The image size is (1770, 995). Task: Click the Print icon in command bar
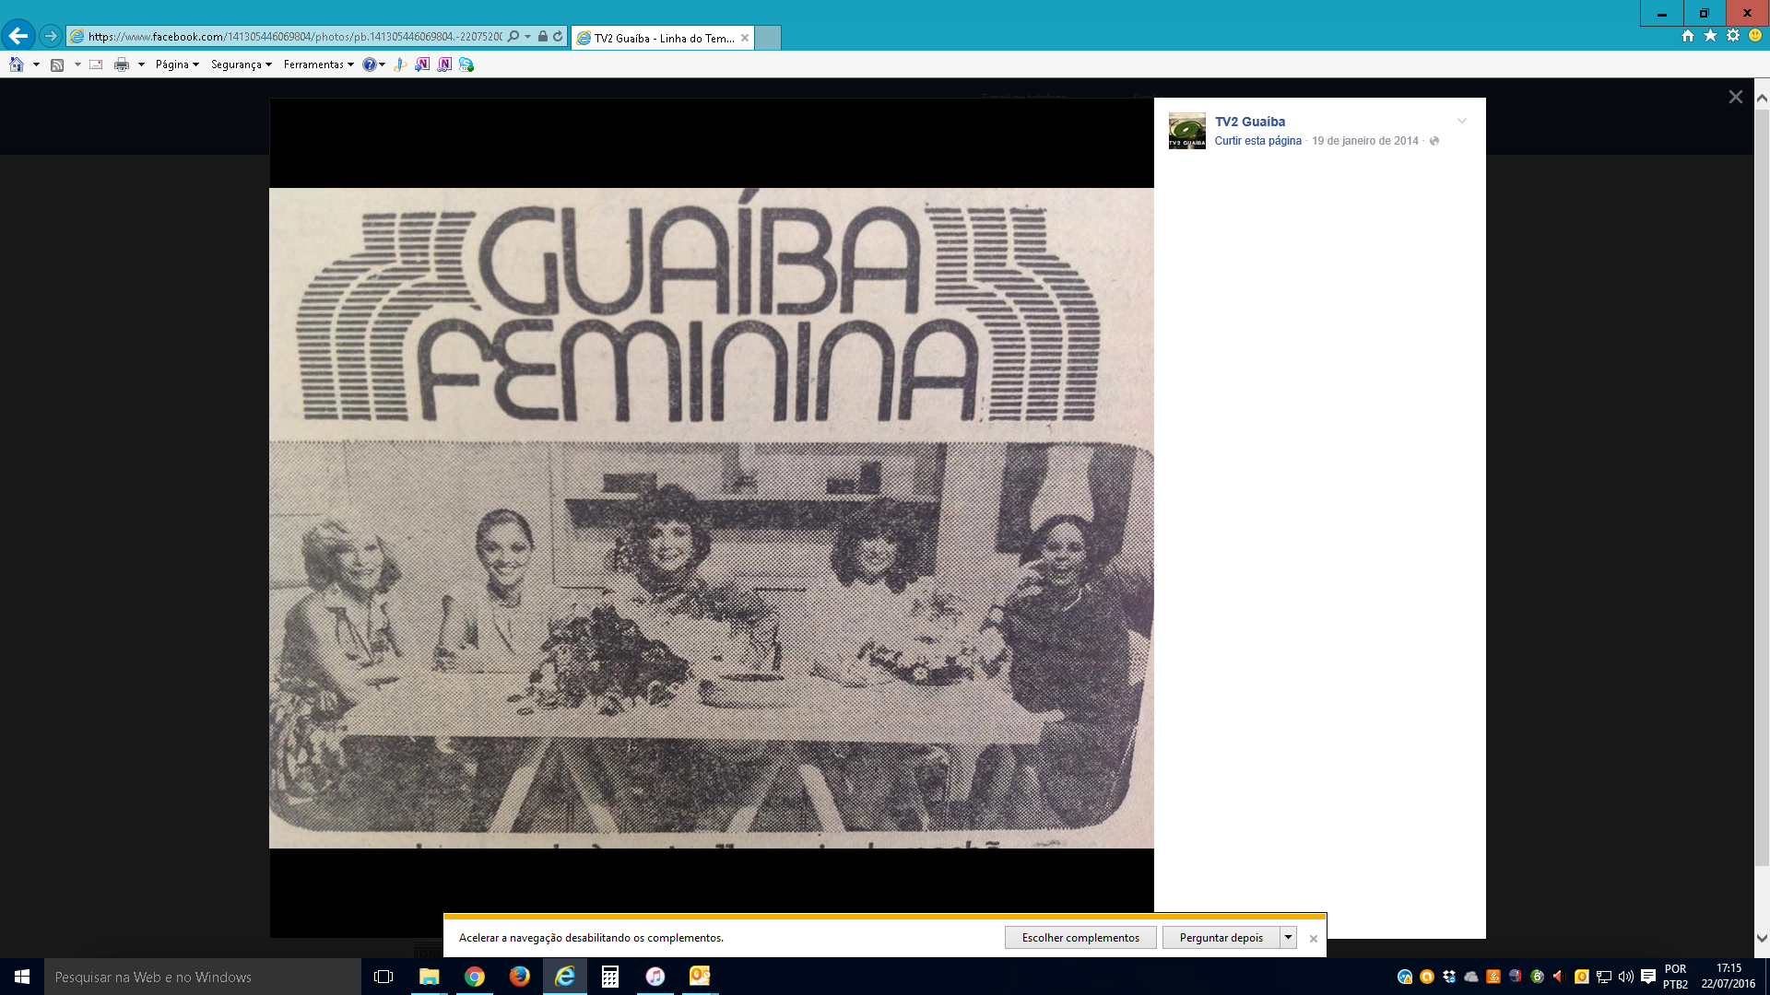122,64
